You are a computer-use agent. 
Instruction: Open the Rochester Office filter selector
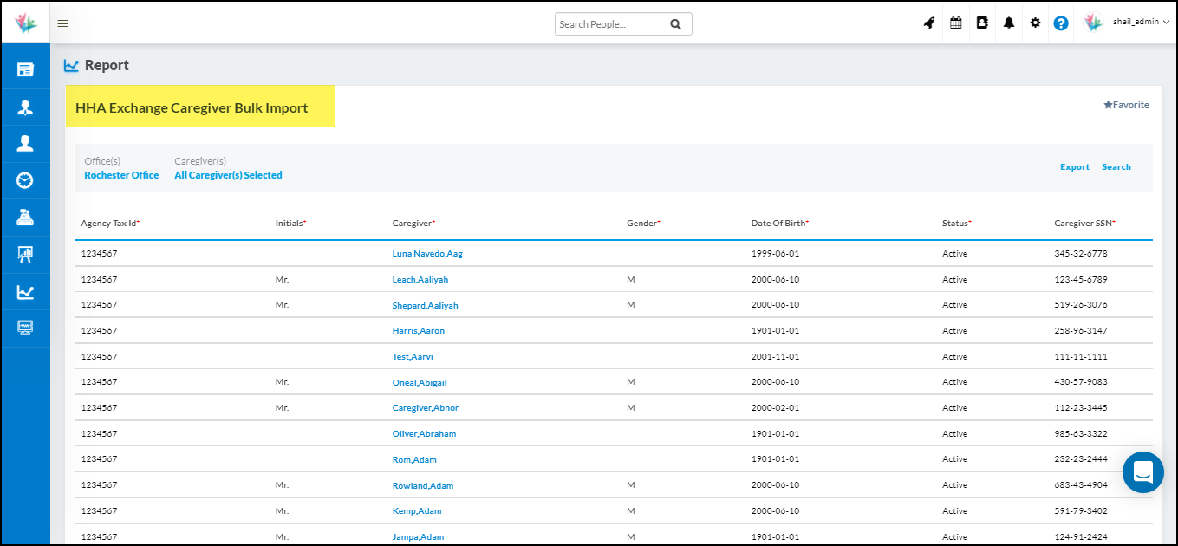click(121, 175)
